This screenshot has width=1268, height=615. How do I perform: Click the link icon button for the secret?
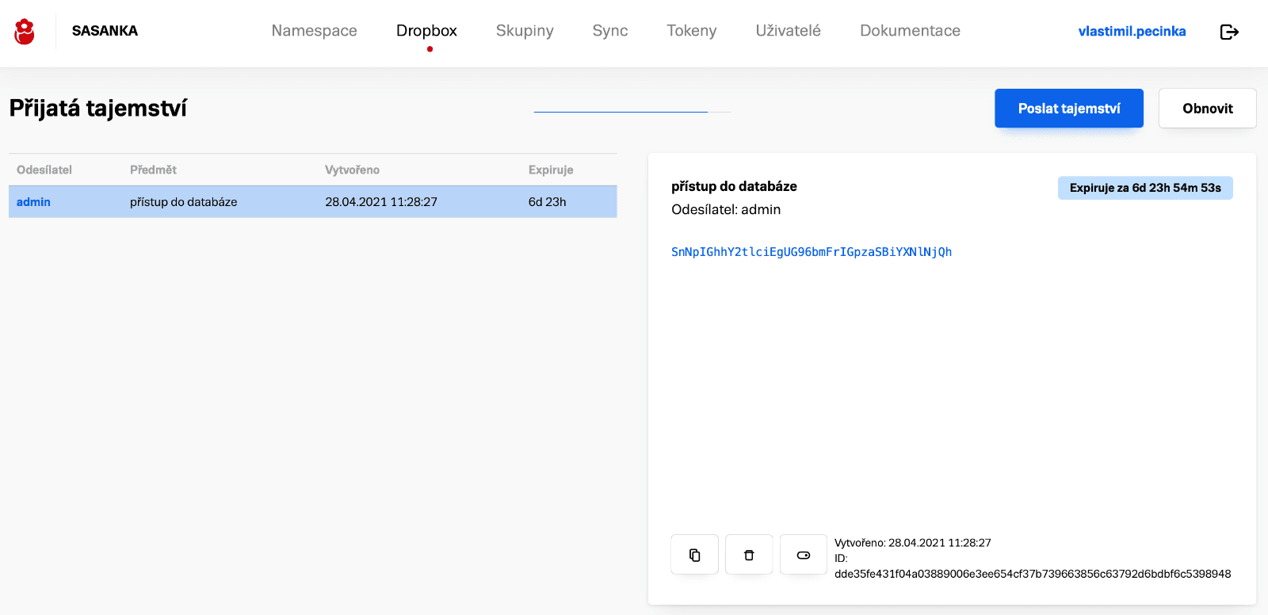click(x=803, y=555)
